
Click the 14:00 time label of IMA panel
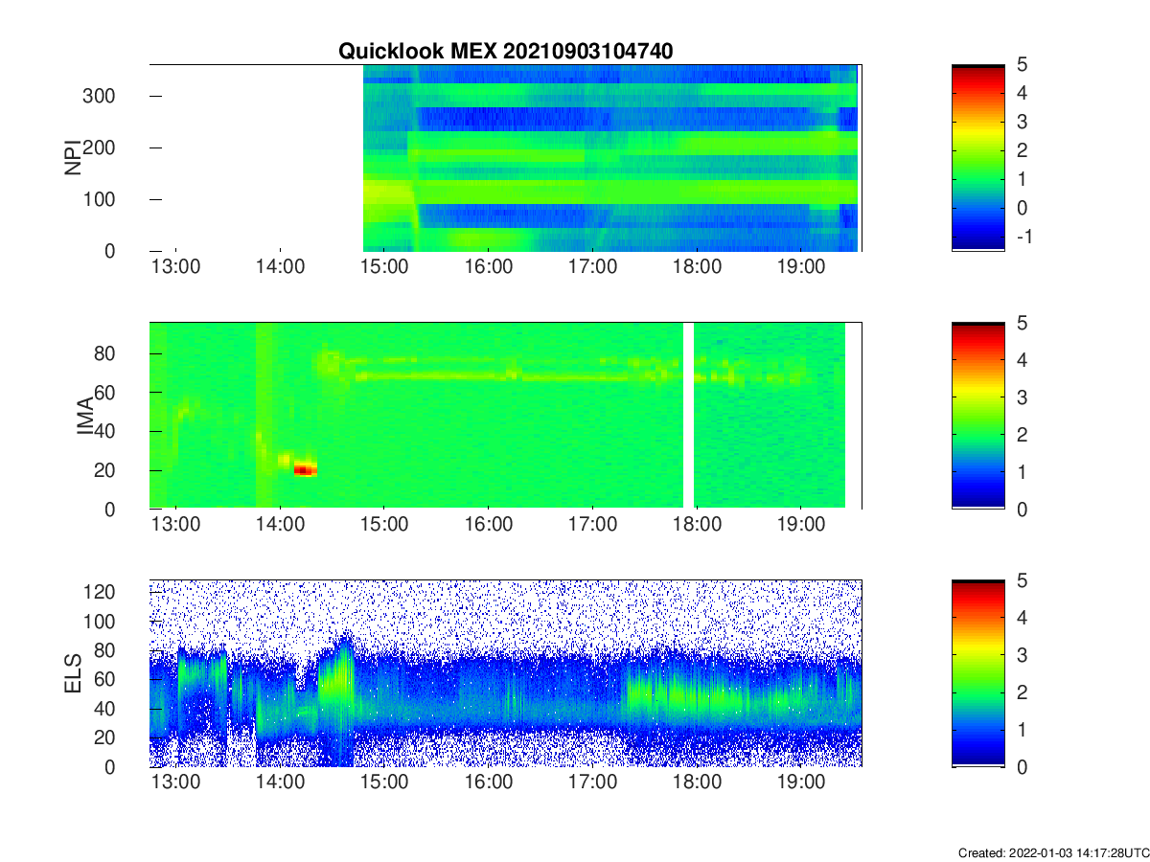click(x=281, y=526)
